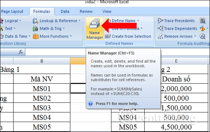Expand Error Checking dropdown arrow
The image size is (210, 132).
tap(207, 28)
